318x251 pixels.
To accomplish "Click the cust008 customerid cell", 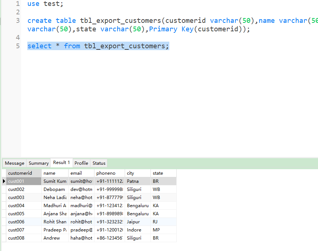I will pos(24,238).
